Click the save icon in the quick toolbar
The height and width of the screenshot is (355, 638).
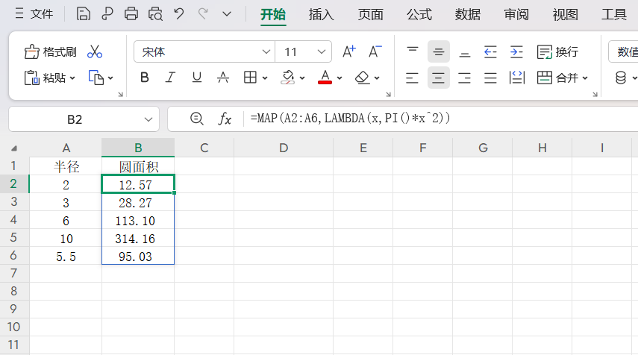tap(84, 14)
